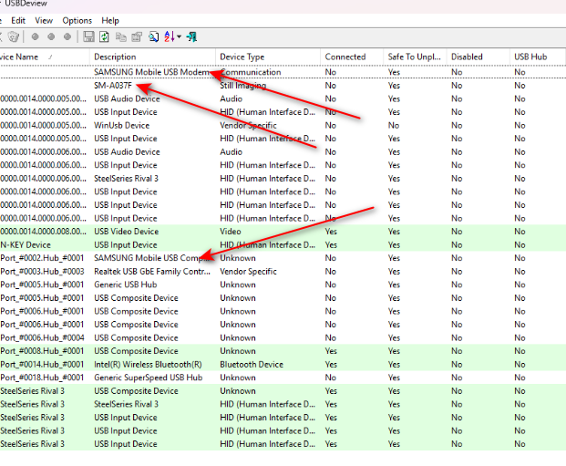Image resolution: width=566 pixels, height=466 pixels.
Task: Open the View menu
Action: point(44,21)
